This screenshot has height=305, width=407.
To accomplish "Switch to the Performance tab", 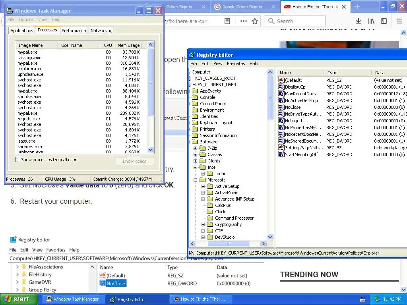I will [x=74, y=31].
